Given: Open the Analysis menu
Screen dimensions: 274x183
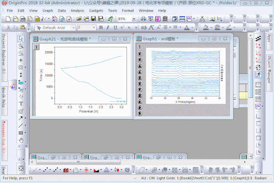Looking at the screenshot, I should coord(77,10).
